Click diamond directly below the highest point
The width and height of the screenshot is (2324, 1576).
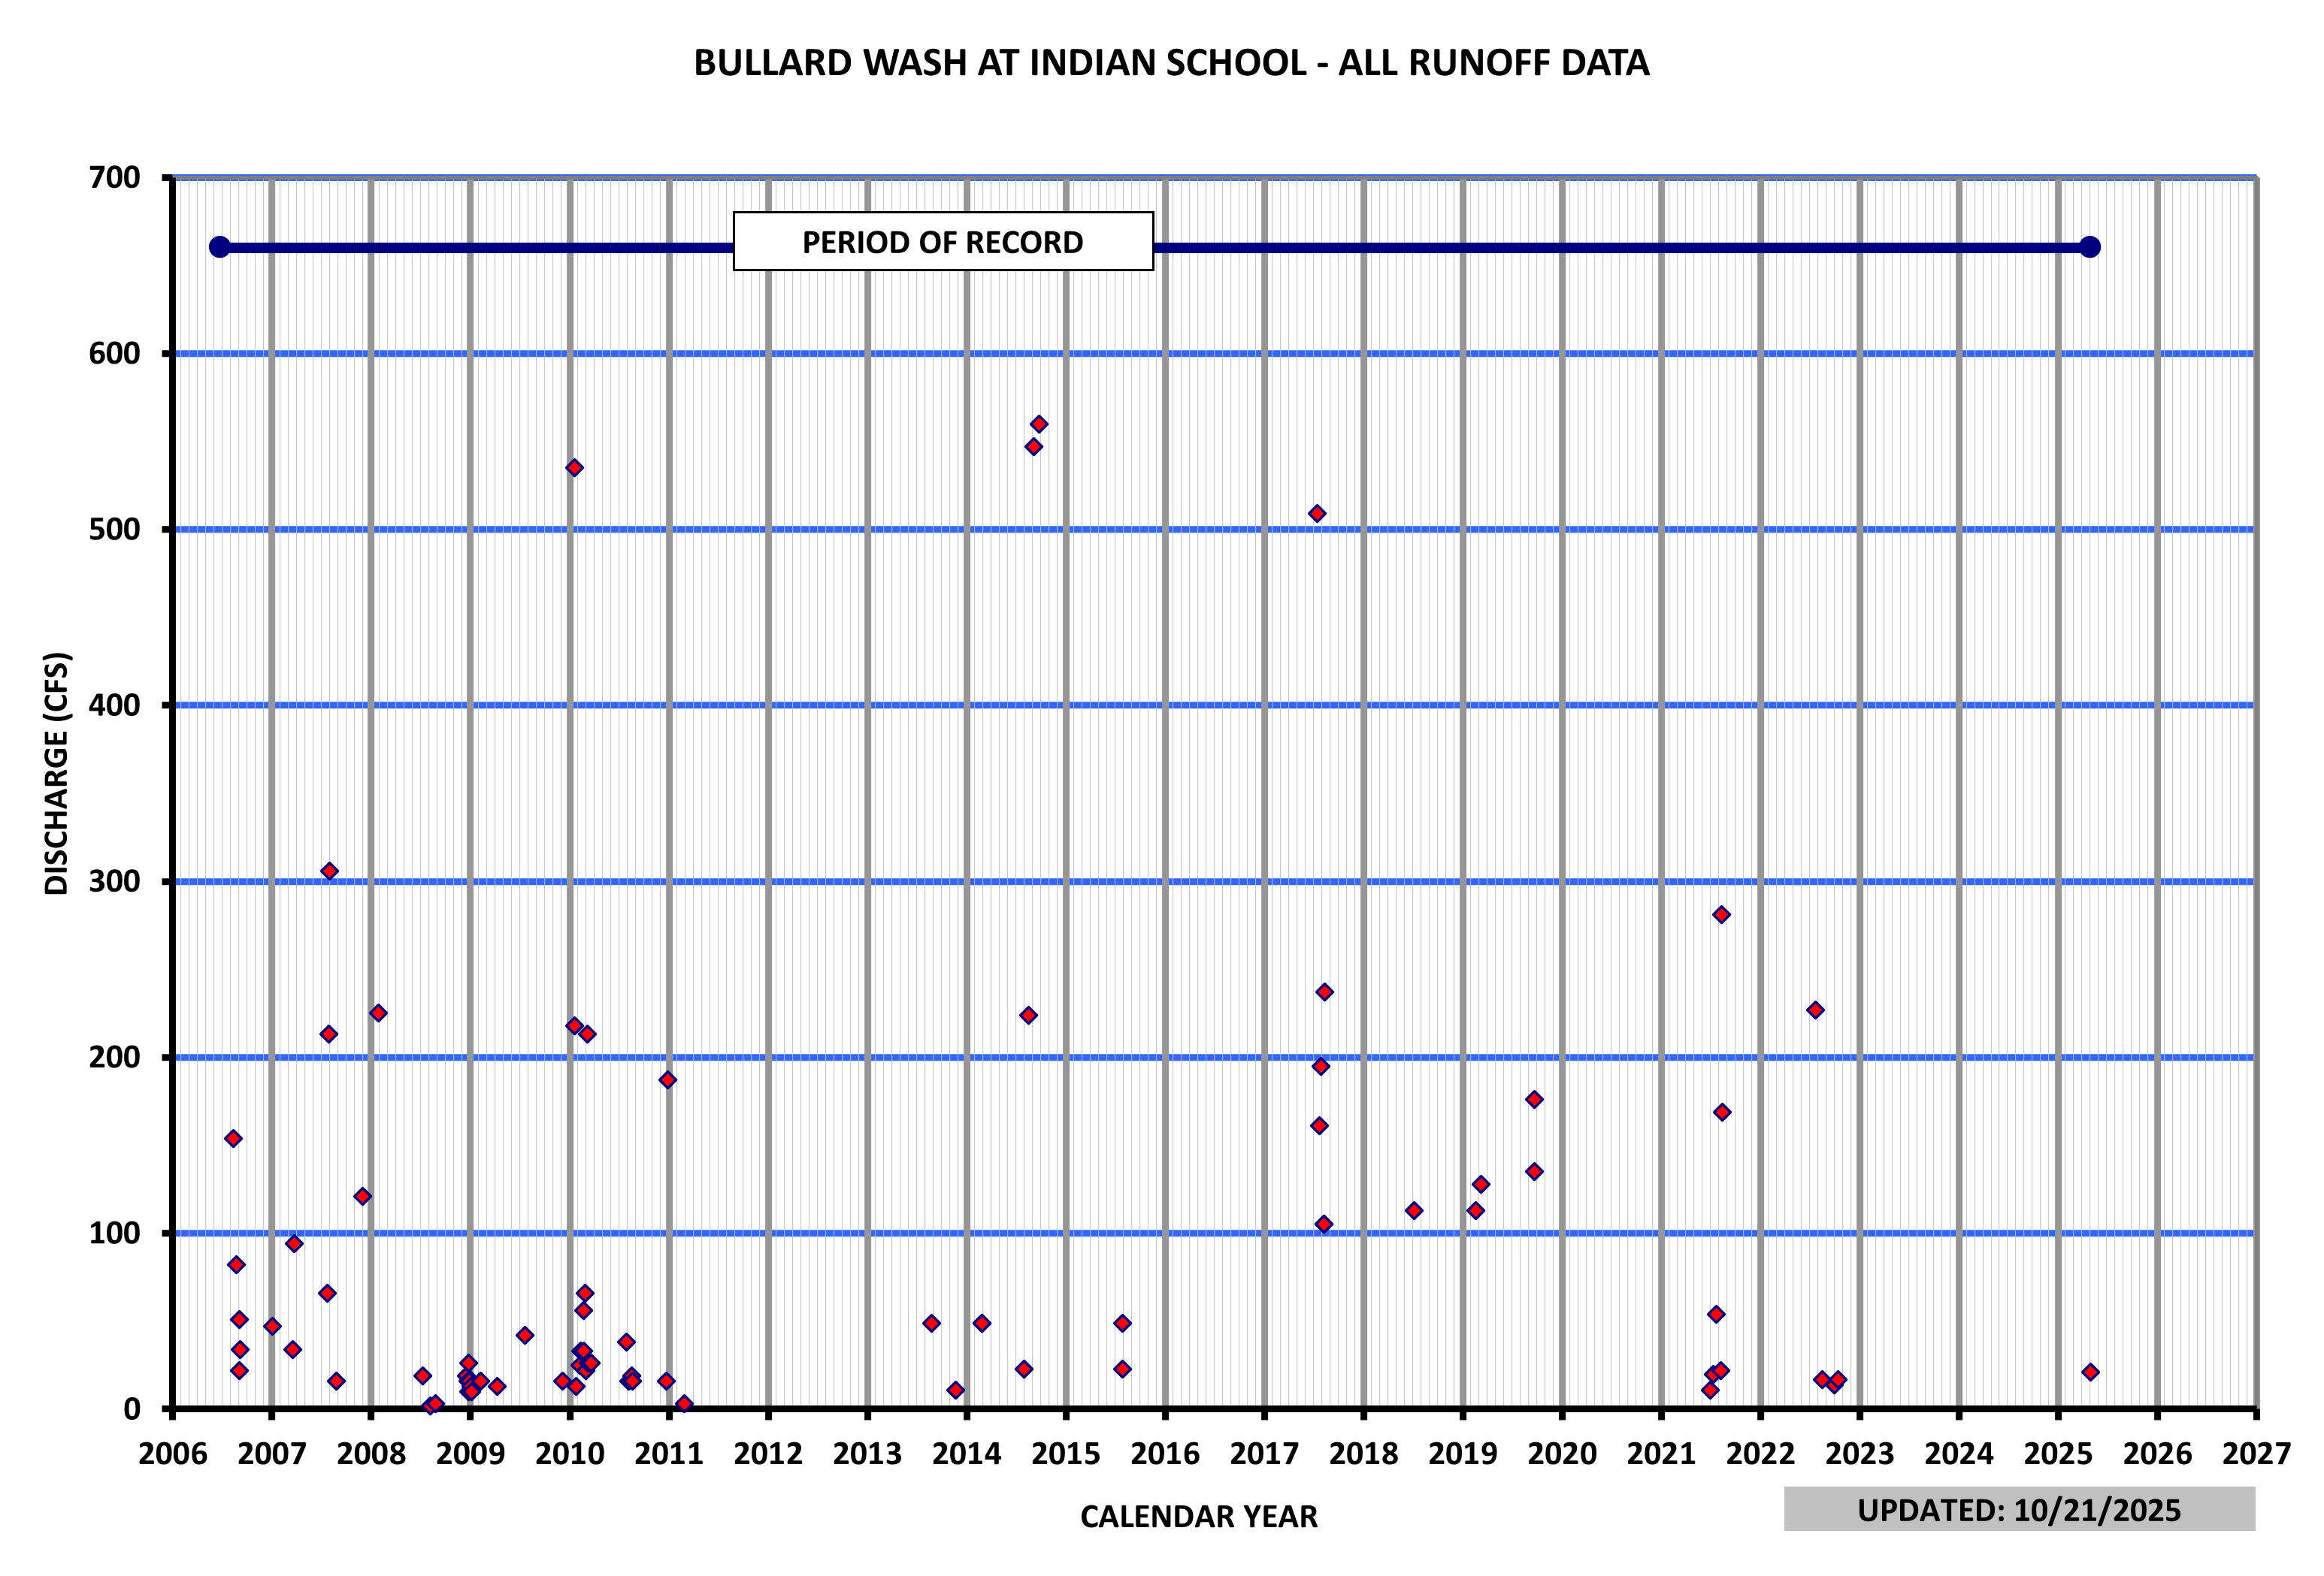1034,447
